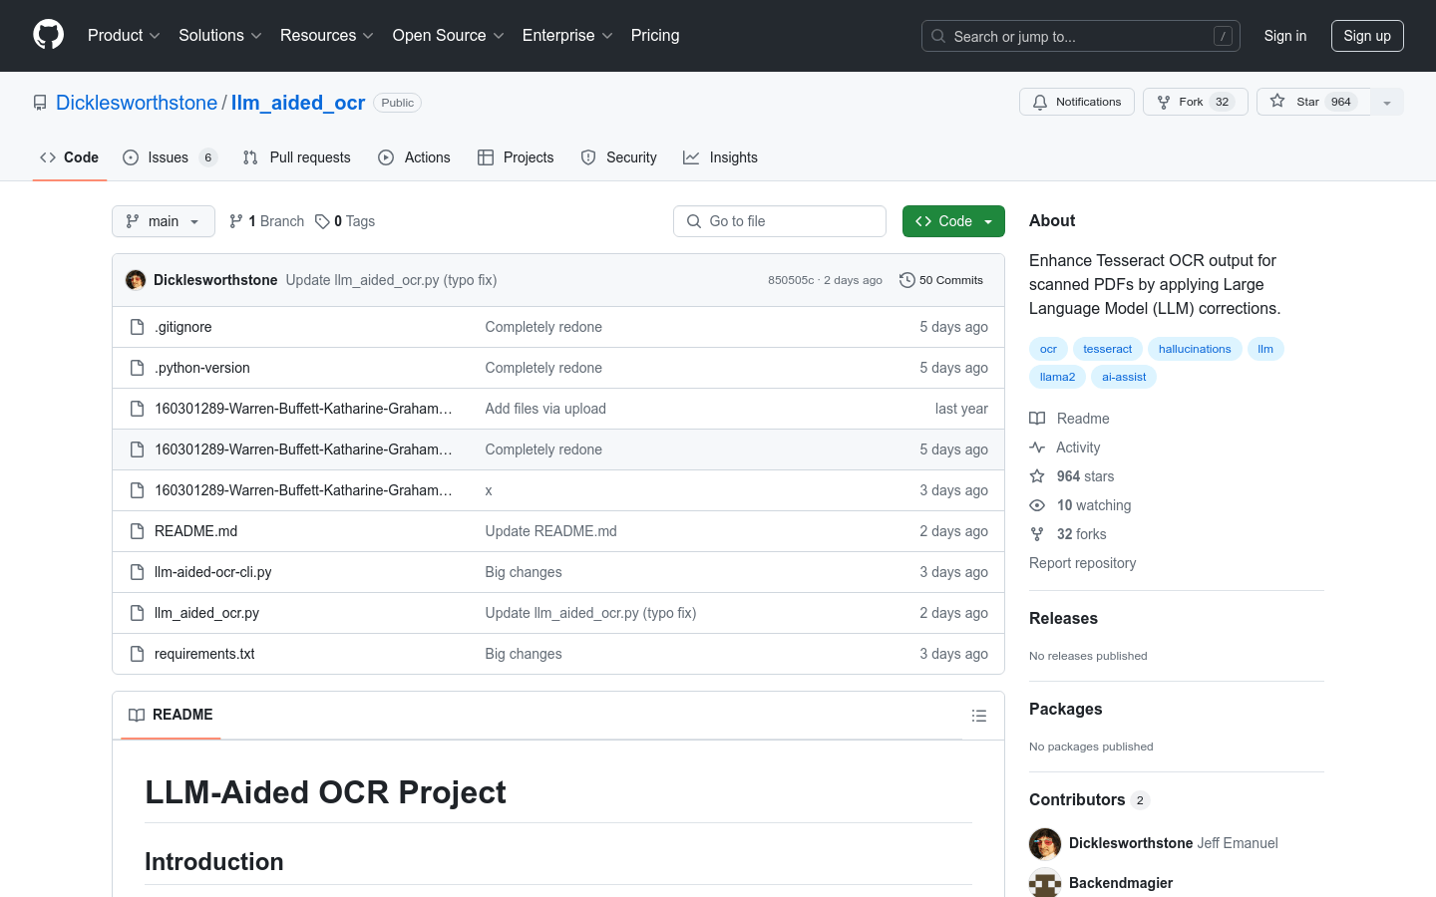
Task: Switch to the Pull requests tab
Action: tap(297, 157)
